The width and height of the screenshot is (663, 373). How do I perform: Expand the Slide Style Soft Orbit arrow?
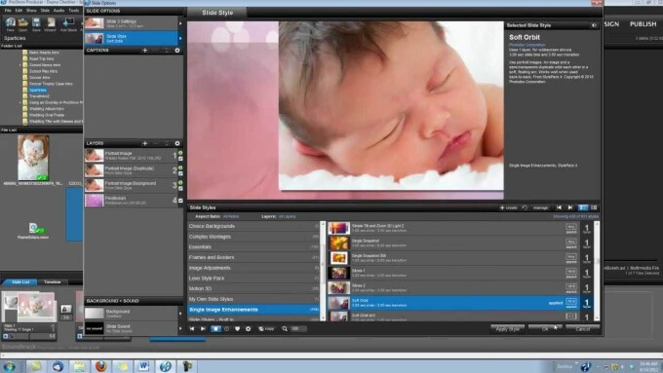[180, 38]
